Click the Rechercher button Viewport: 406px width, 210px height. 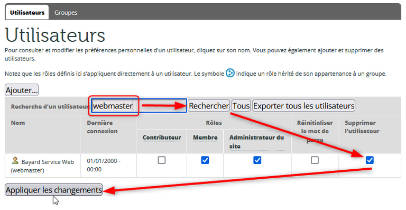point(209,106)
